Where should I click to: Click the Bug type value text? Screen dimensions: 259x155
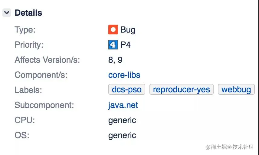128,30
